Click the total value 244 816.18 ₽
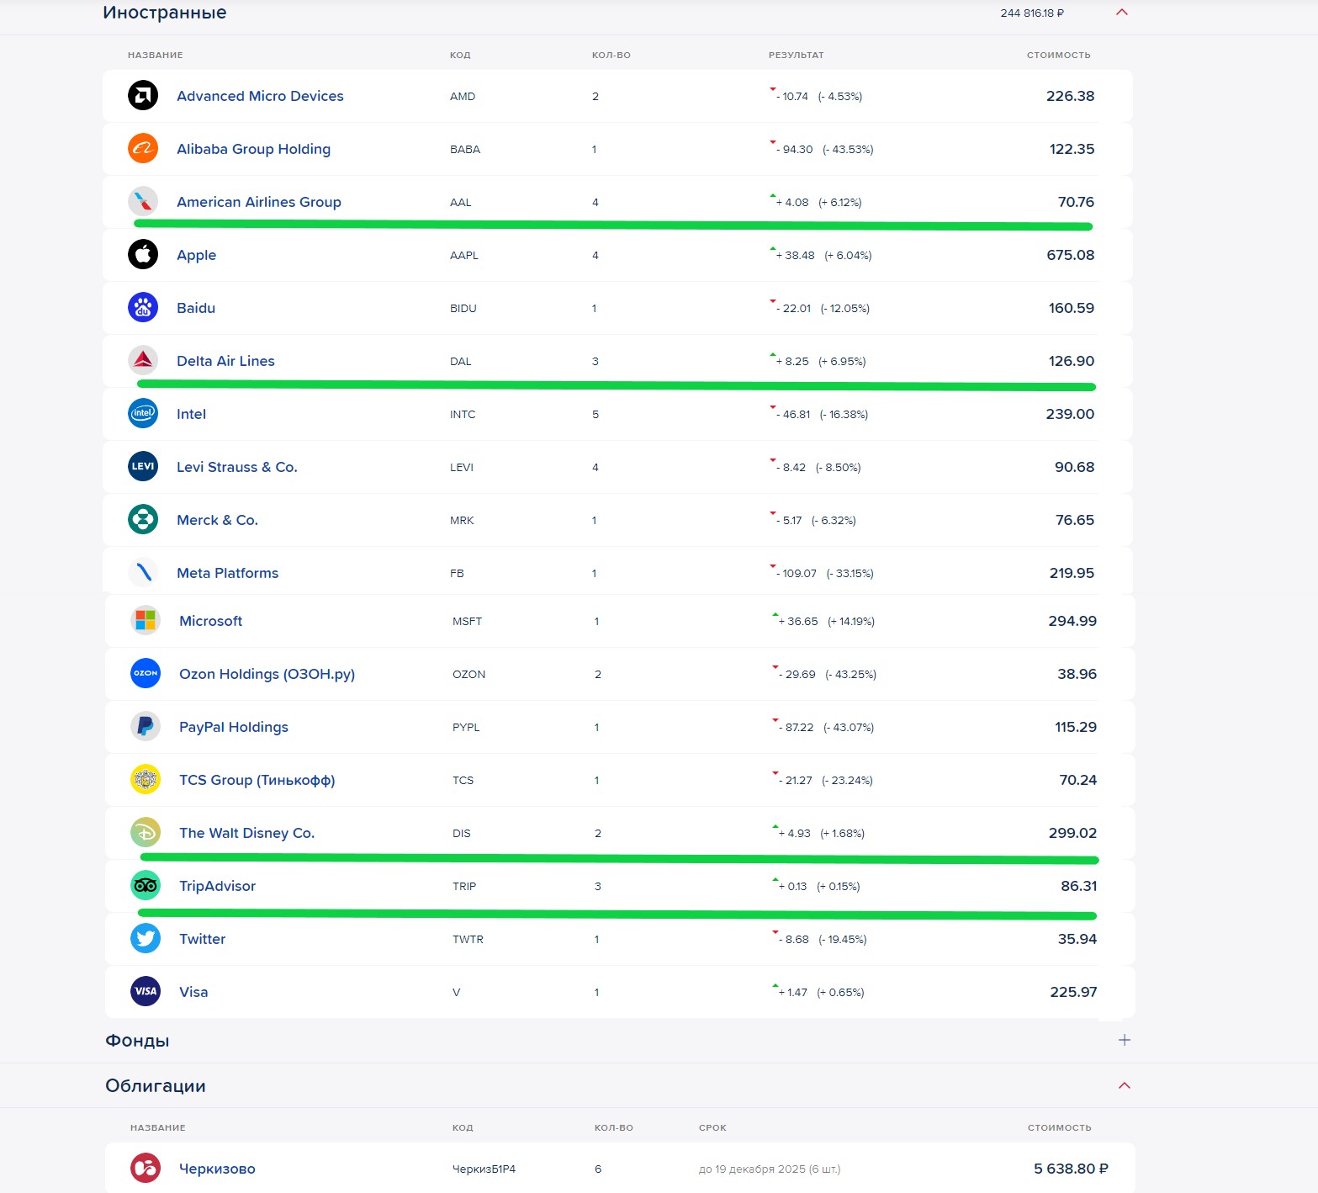 click(1032, 13)
